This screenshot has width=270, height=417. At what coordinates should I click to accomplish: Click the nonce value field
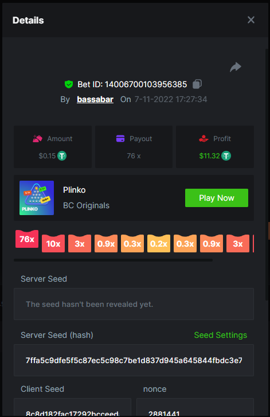tap(195, 407)
